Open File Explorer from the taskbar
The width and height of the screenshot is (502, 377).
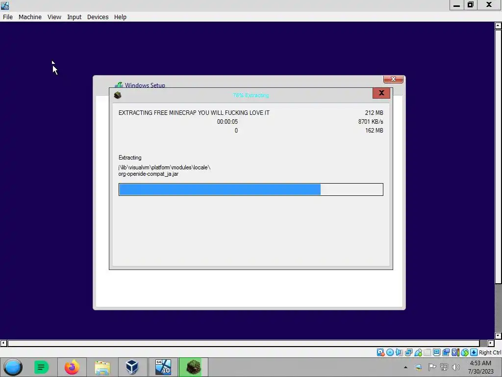point(102,368)
